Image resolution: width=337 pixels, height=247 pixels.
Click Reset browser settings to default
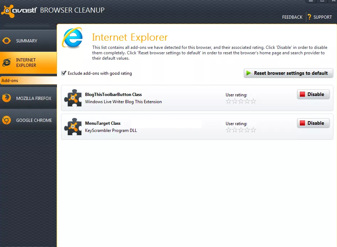288,73
